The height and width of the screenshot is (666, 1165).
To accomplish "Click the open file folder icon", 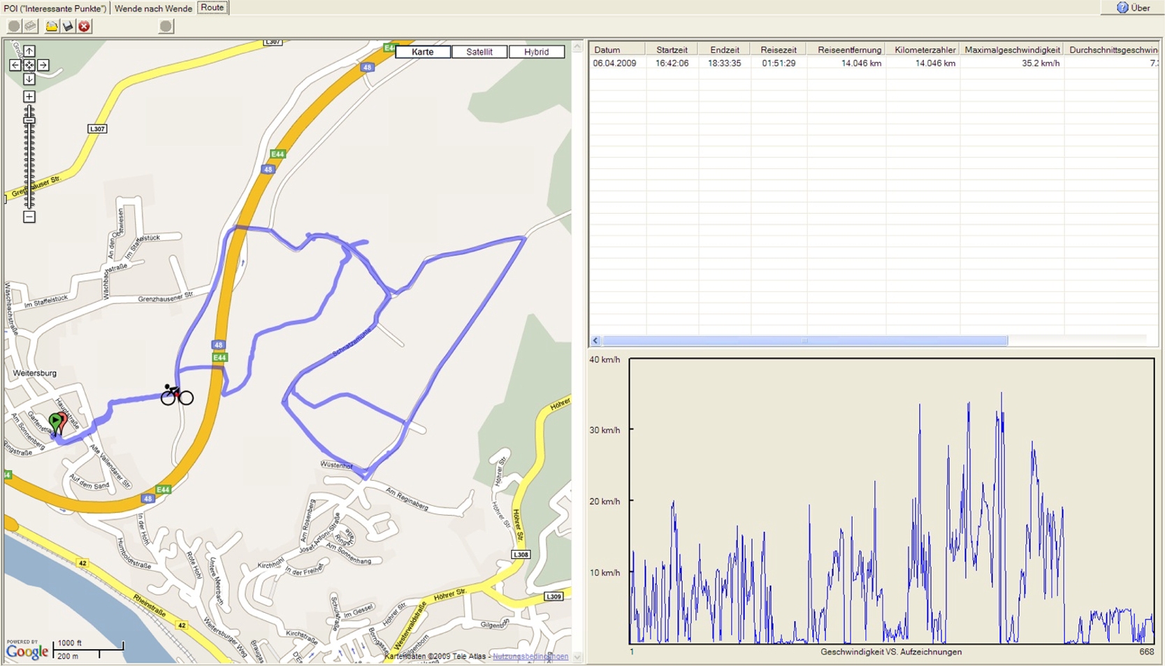I will coord(52,27).
